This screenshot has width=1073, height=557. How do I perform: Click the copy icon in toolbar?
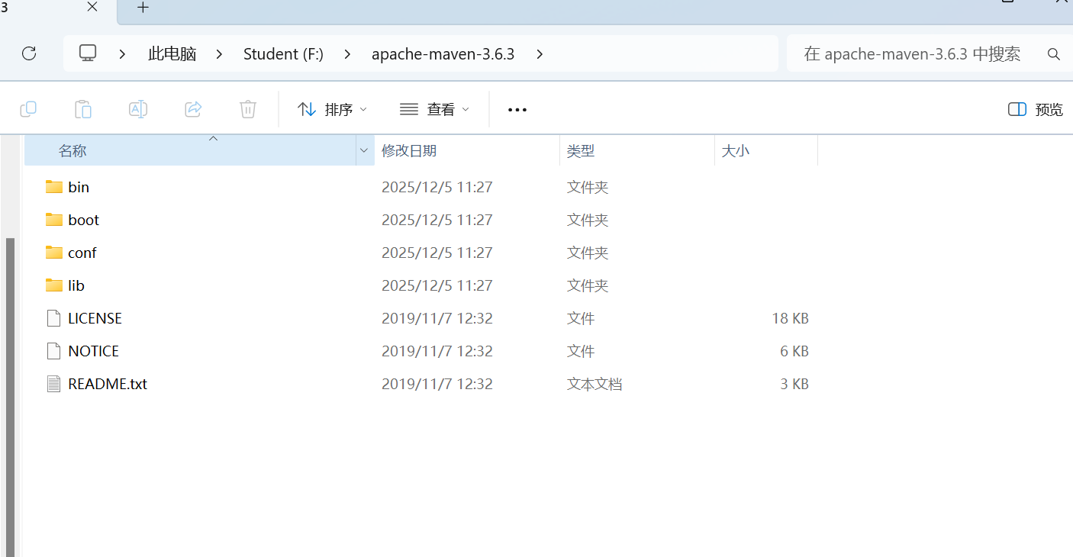click(28, 109)
